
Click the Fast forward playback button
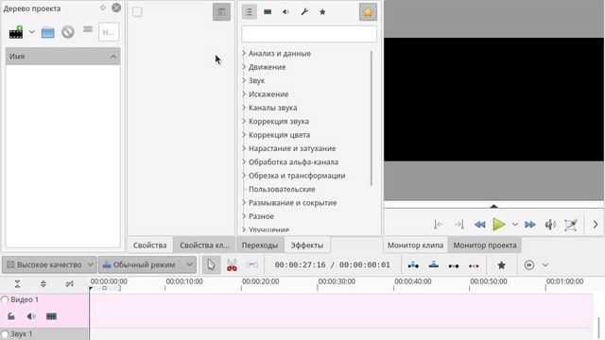pyautogui.click(x=530, y=225)
